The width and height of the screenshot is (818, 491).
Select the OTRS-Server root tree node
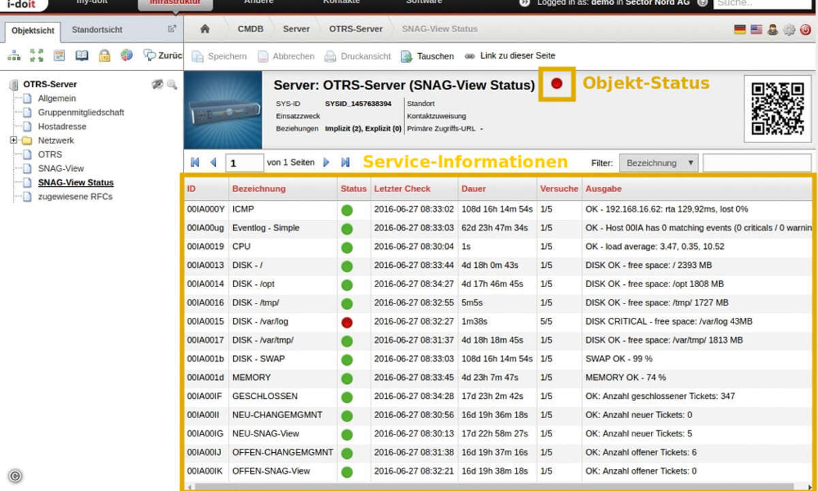tap(50, 85)
